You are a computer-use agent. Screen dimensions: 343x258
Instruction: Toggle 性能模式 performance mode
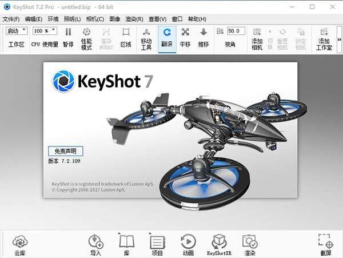pos(86,39)
